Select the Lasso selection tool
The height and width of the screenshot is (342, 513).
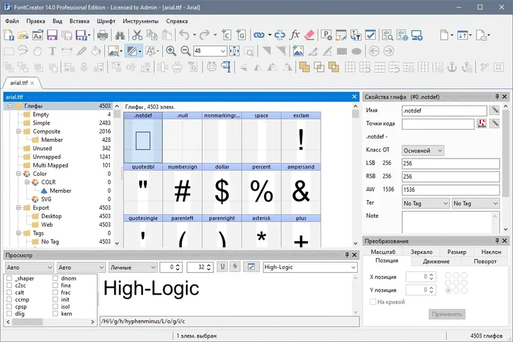(x=23, y=51)
